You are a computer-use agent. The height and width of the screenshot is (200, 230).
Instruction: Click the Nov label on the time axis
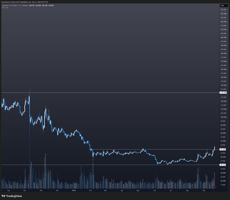41,191
